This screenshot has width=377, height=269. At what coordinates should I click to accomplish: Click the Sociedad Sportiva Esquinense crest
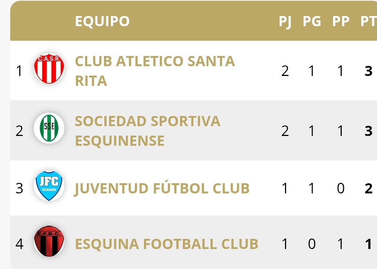click(x=49, y=128)
